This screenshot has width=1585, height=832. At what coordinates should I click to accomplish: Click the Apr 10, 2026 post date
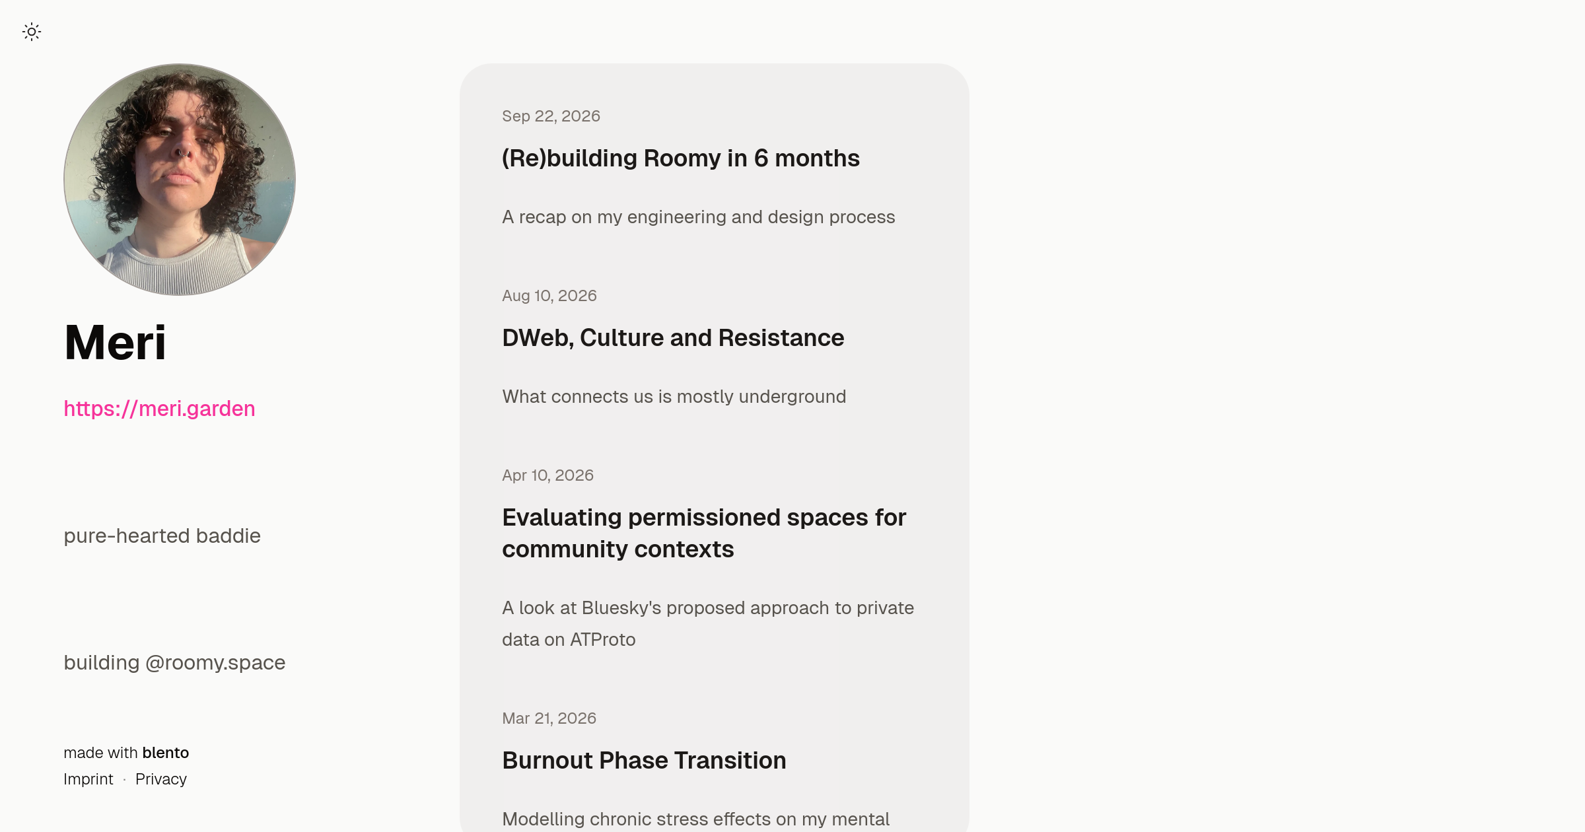[548, 475]
